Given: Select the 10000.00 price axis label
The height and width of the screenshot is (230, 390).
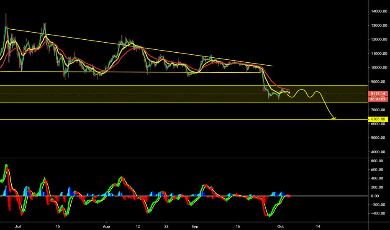Looking at the screenshot, I should tap(379, 67).
